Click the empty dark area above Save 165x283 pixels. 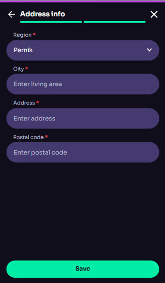tap(82, 211)
